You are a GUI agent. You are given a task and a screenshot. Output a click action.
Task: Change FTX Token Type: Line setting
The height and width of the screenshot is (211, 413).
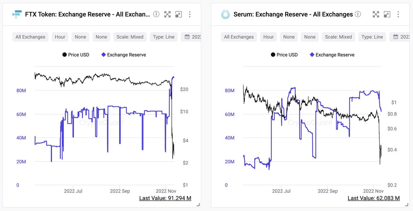pos(164,37)
